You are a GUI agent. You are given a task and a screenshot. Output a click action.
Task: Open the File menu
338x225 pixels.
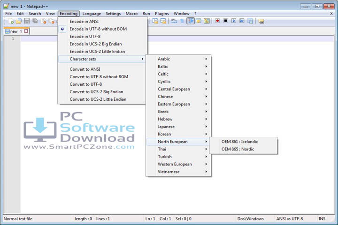click(x=8, y=14)
